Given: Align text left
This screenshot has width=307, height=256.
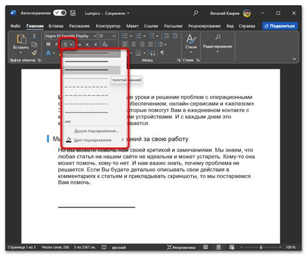Looking at the screenshot, I should tap(125, 45).
